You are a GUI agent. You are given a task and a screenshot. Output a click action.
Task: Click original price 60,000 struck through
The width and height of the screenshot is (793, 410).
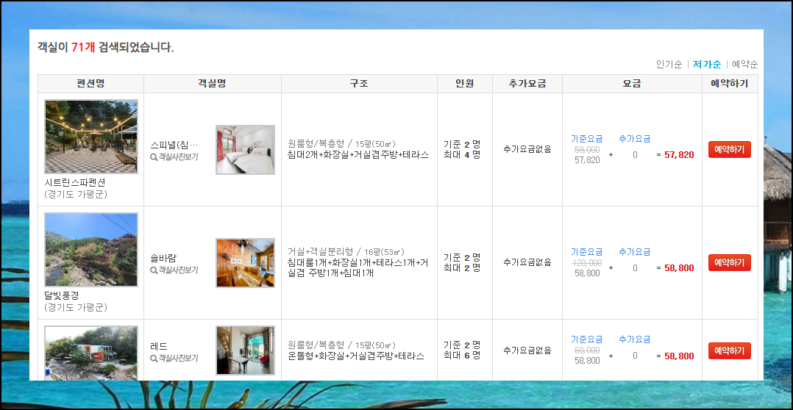tap(587, 350)
